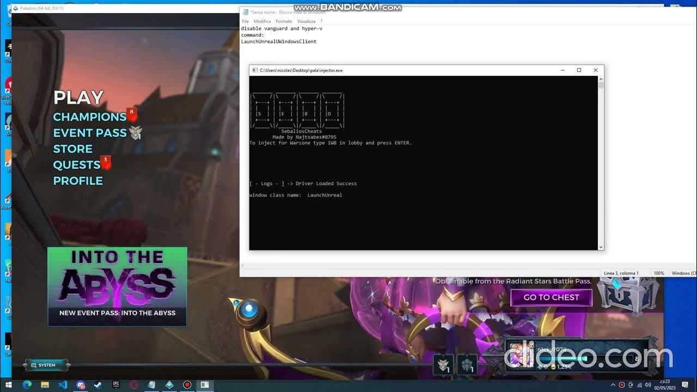The width and height of the screenshot is (697, 392).
Task: Open Steam from the taskbar
Action: pos(98,385)
